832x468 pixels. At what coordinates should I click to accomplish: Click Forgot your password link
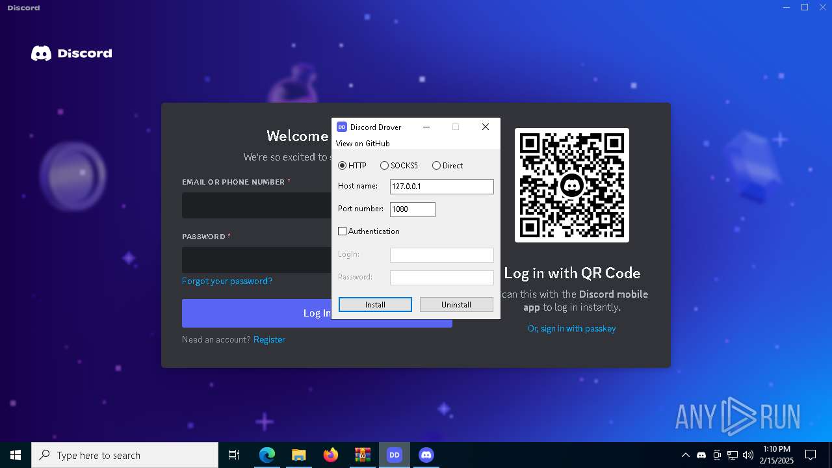point(227,281)
